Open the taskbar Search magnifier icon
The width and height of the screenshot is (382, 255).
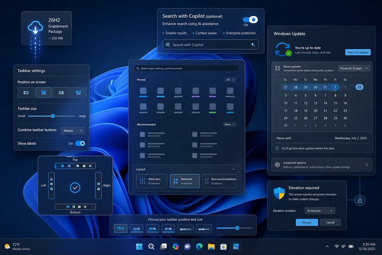click(x=151, y=246)
